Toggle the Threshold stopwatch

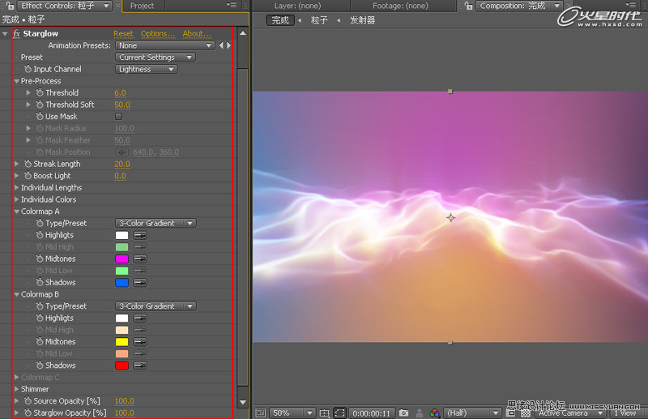click(40, 92)
